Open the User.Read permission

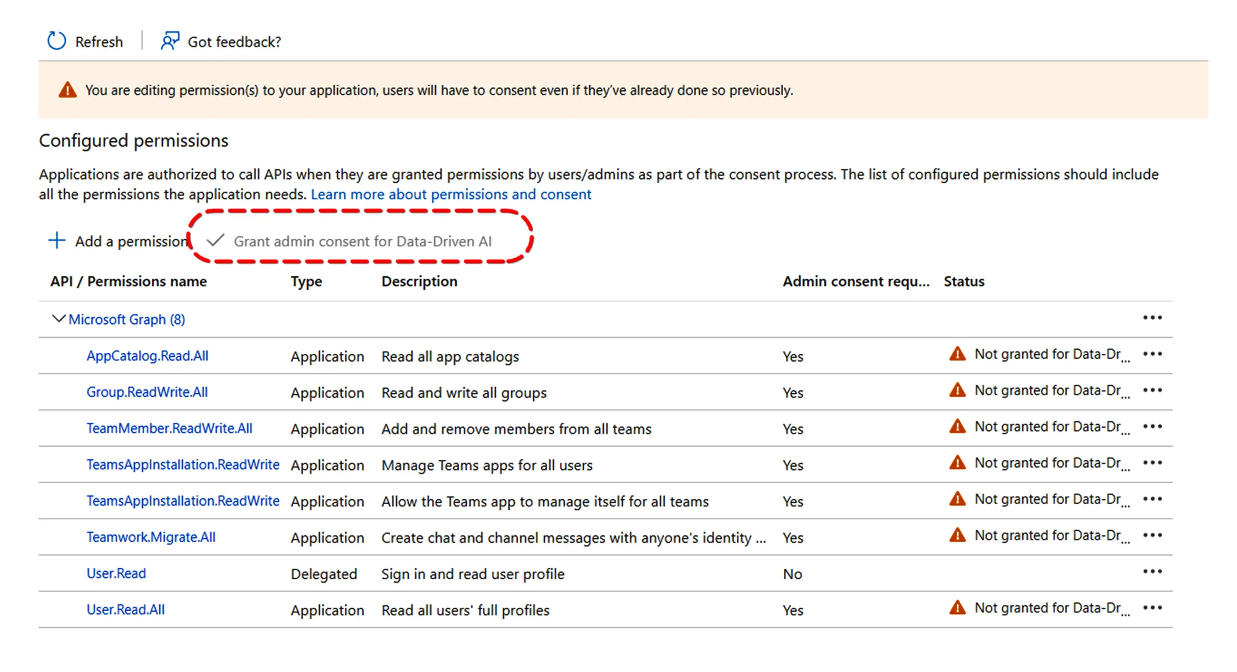[116, 574]
